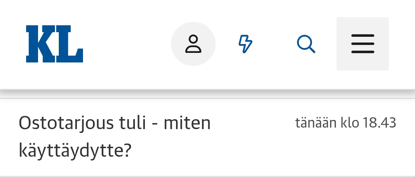This screenshot has height=177, width=415.
Task: Show latest news via the bolt icon
Action: [245, 44]
